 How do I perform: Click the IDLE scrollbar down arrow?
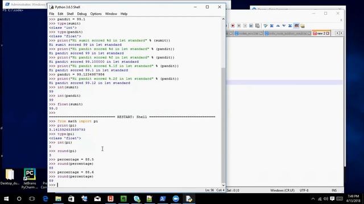tap(224, 185)
